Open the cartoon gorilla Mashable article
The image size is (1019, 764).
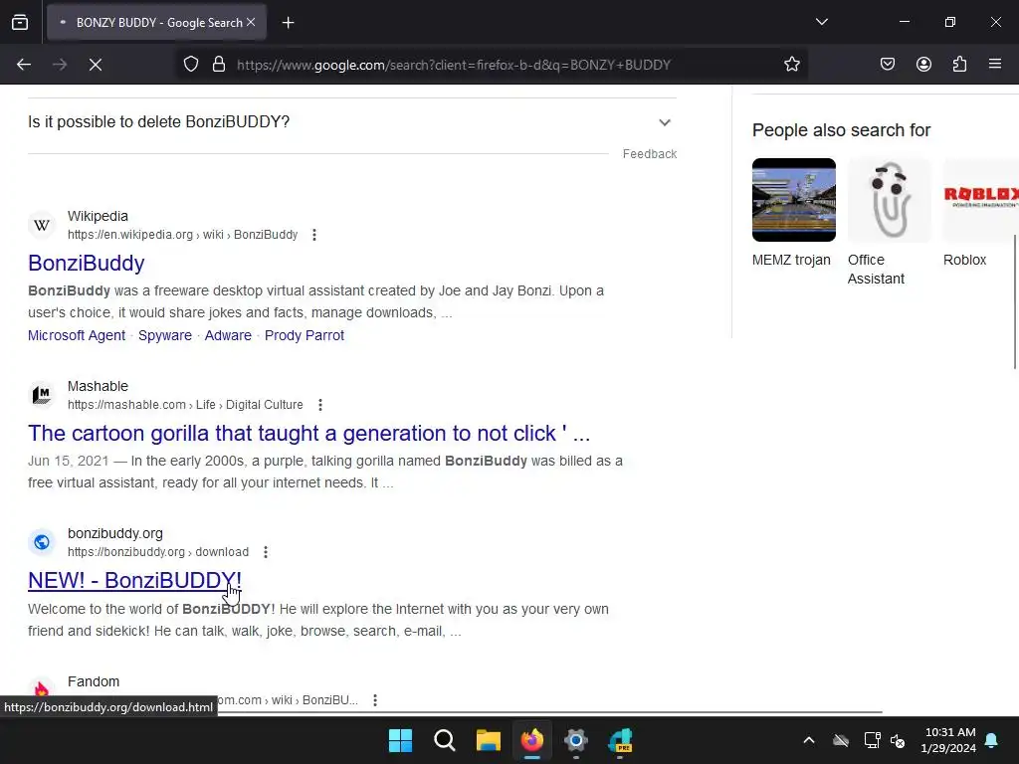click(308, 434)
